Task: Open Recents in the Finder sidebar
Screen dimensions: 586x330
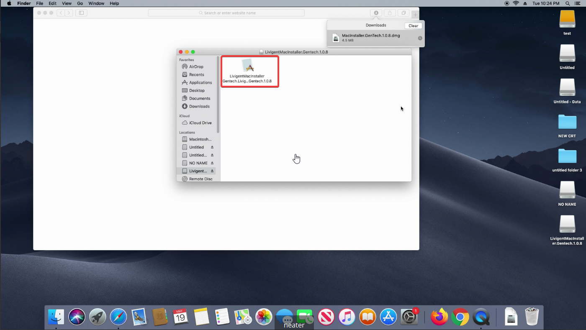Action: pyautogui.click(x=196, y=74)
